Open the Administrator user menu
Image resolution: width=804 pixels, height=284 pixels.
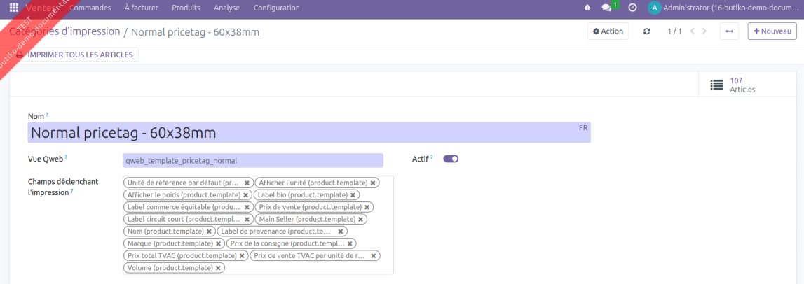tap(722, 8)
